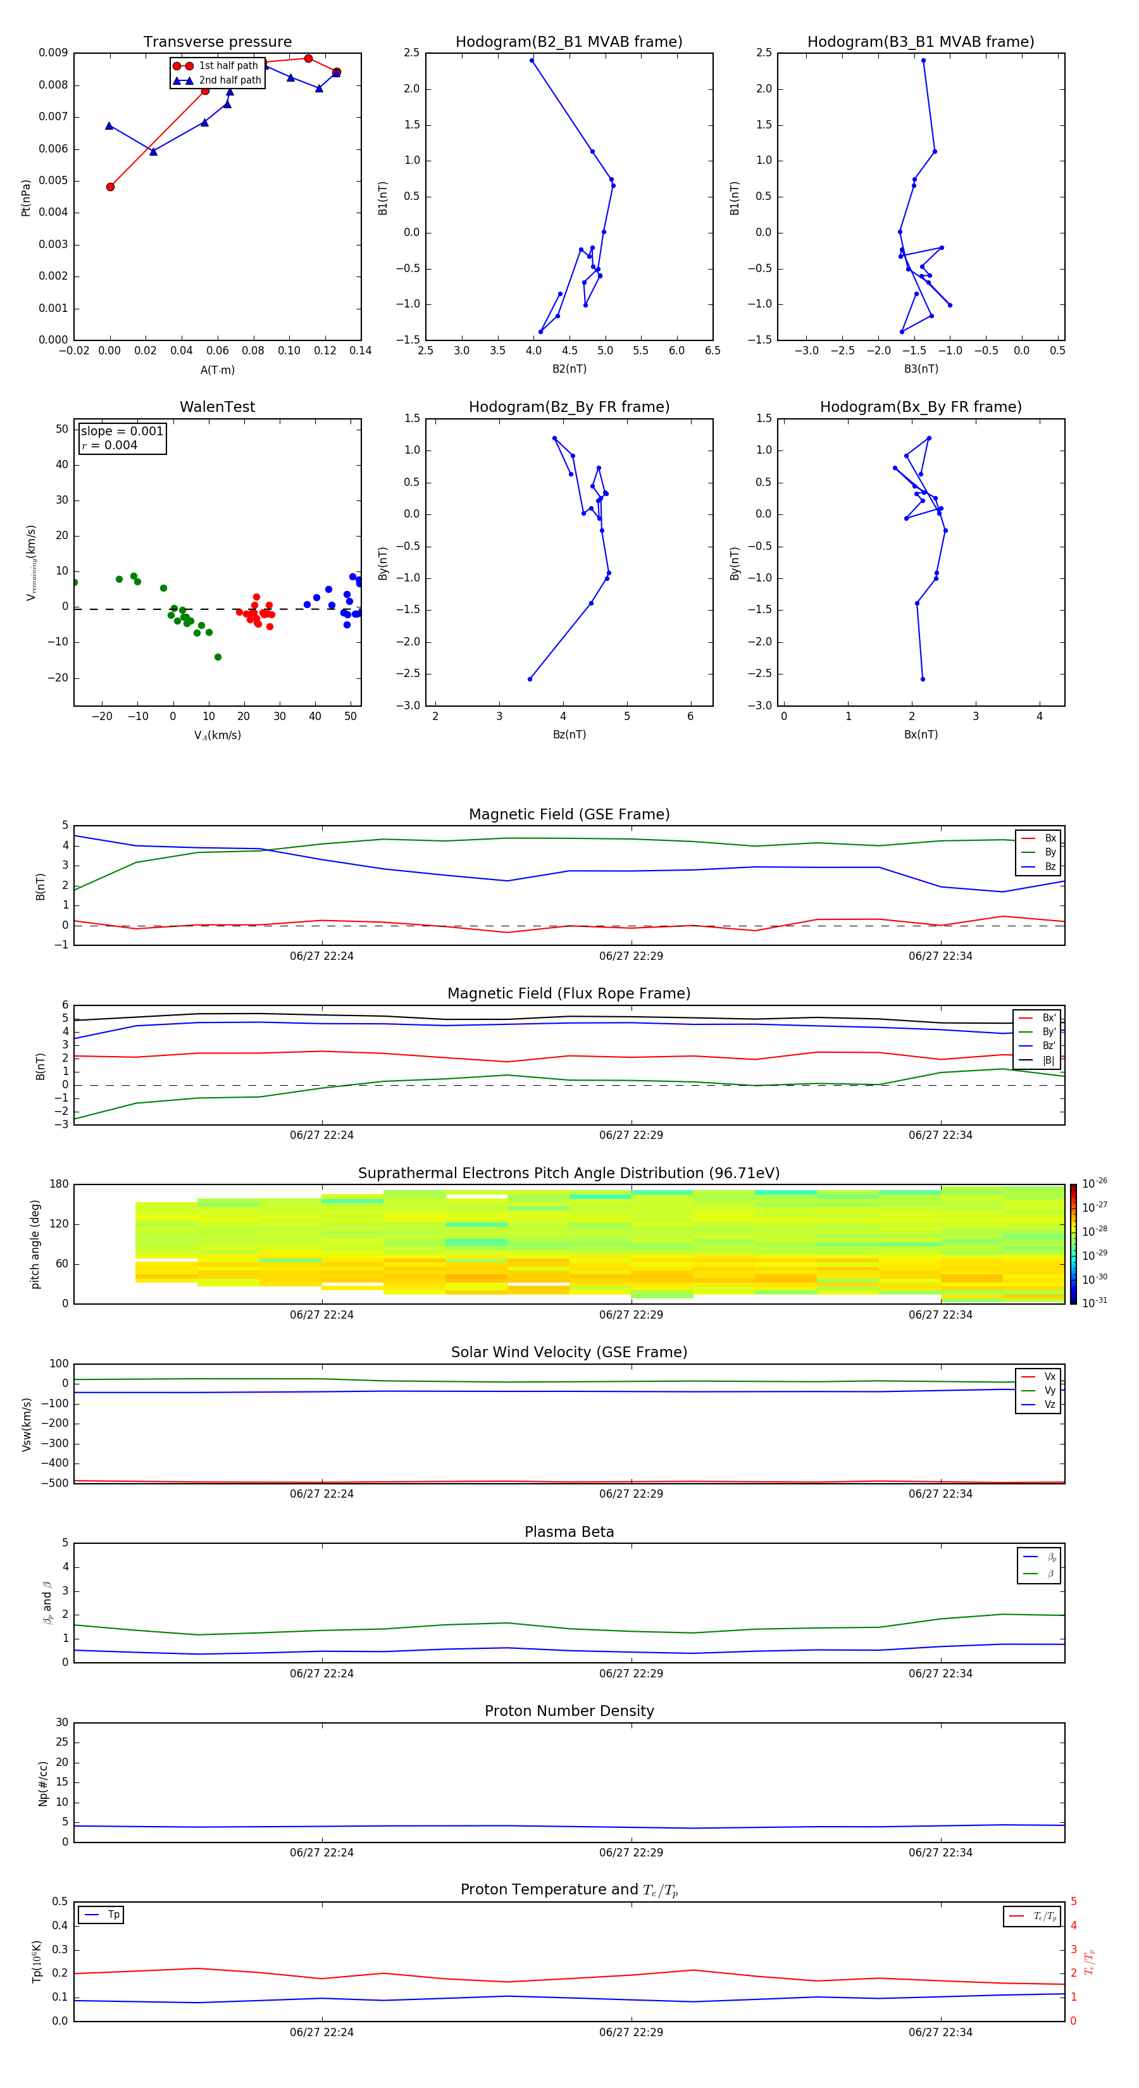This screenshot has height=2088, width=1139.
Task: Select the Hodogram(B2_B1 MVAB frame) title
Action: 568,42
